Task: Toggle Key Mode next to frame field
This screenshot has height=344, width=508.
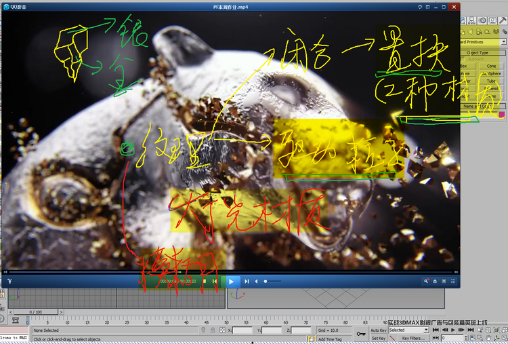Action: (436, 338)
